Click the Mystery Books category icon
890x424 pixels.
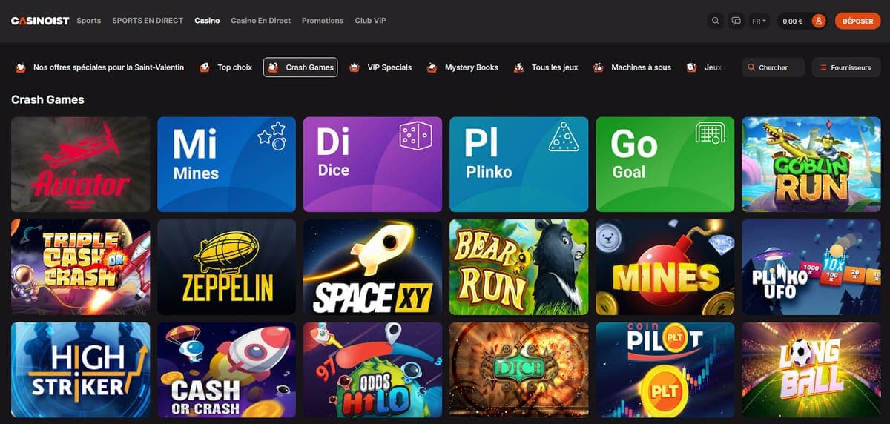click(432, 67)
